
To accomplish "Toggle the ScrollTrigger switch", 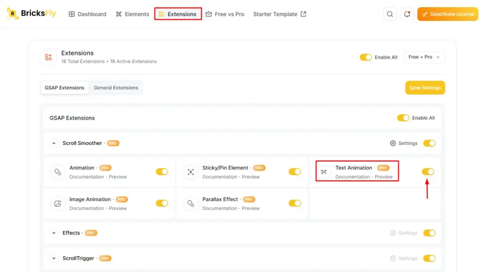I will (x=429, y=258).
